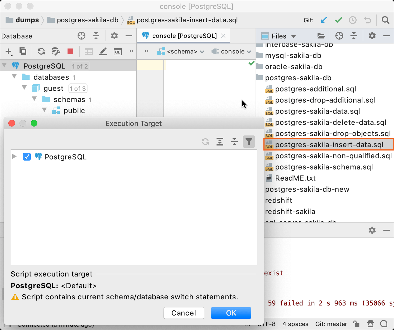Click the inspector hat icon in status bar
The height and width of the screenshot is (330, 394).
point(371,324)
